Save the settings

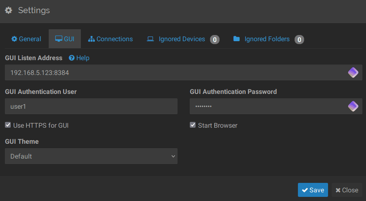pos(313,190)
